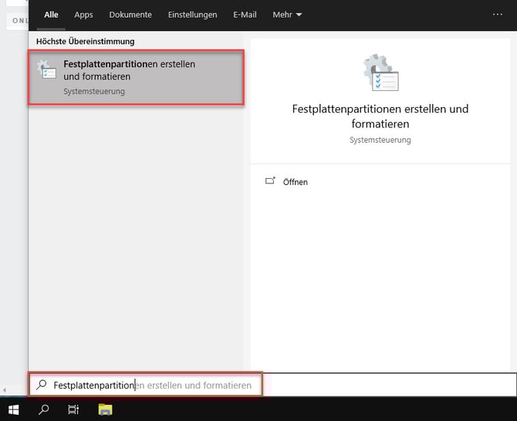Click Systemsteuerung label under the preview title

(380, 140)
